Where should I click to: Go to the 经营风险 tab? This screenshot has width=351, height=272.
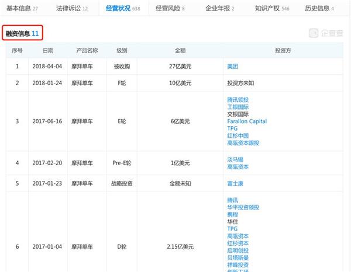click(170, 9)
